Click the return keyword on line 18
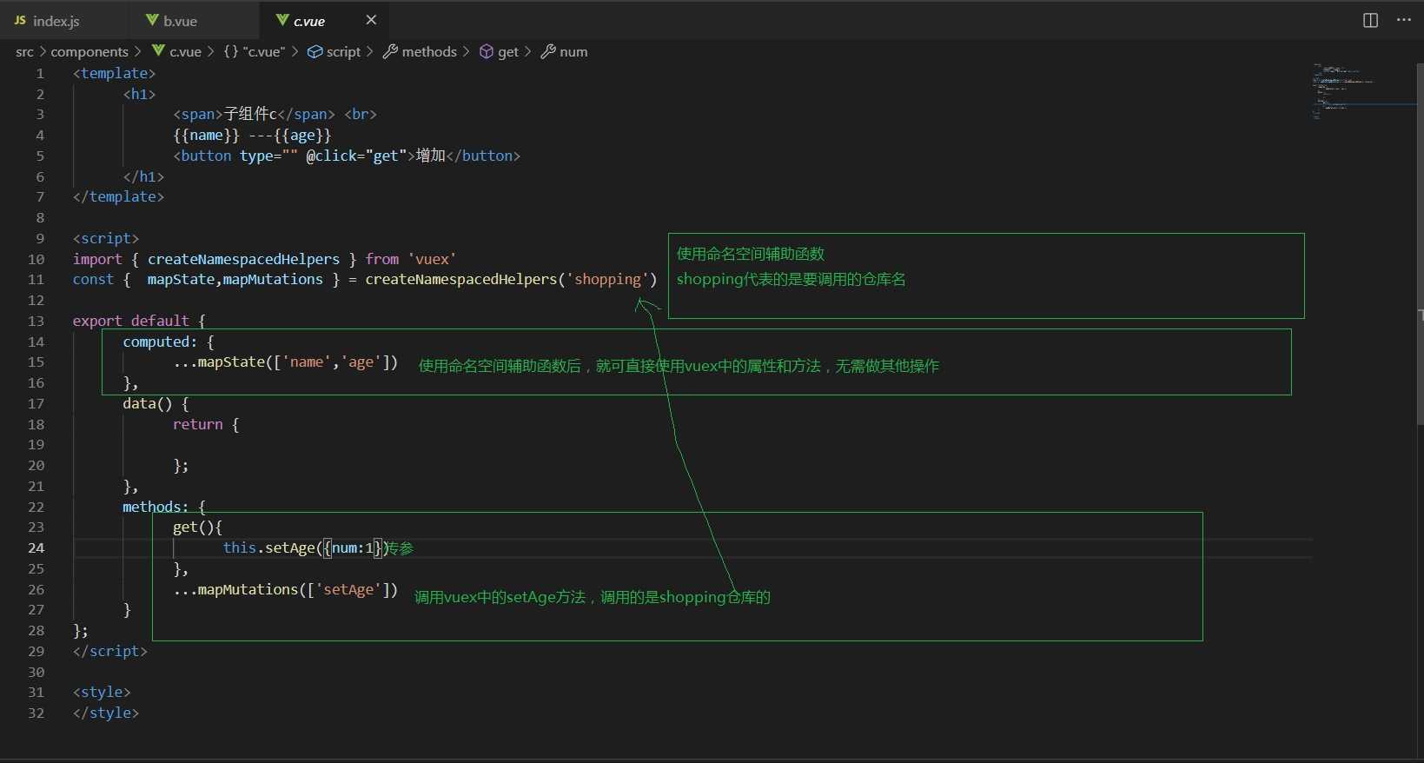The width and height of the screenshot is (1424, 763). point(197,424)
